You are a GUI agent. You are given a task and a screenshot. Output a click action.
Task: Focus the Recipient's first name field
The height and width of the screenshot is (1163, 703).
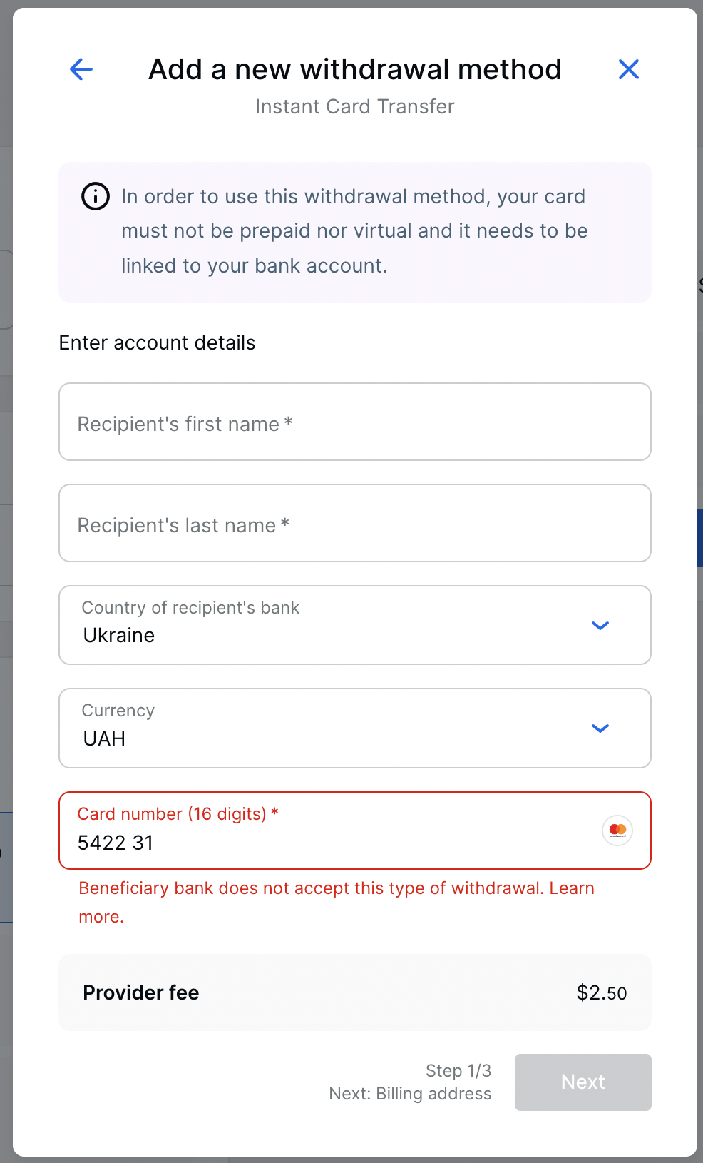(355, 422)
